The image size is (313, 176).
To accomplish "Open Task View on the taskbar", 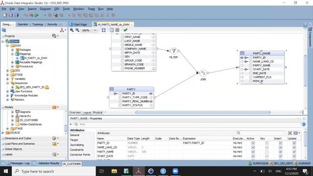I will click(102, 171).
